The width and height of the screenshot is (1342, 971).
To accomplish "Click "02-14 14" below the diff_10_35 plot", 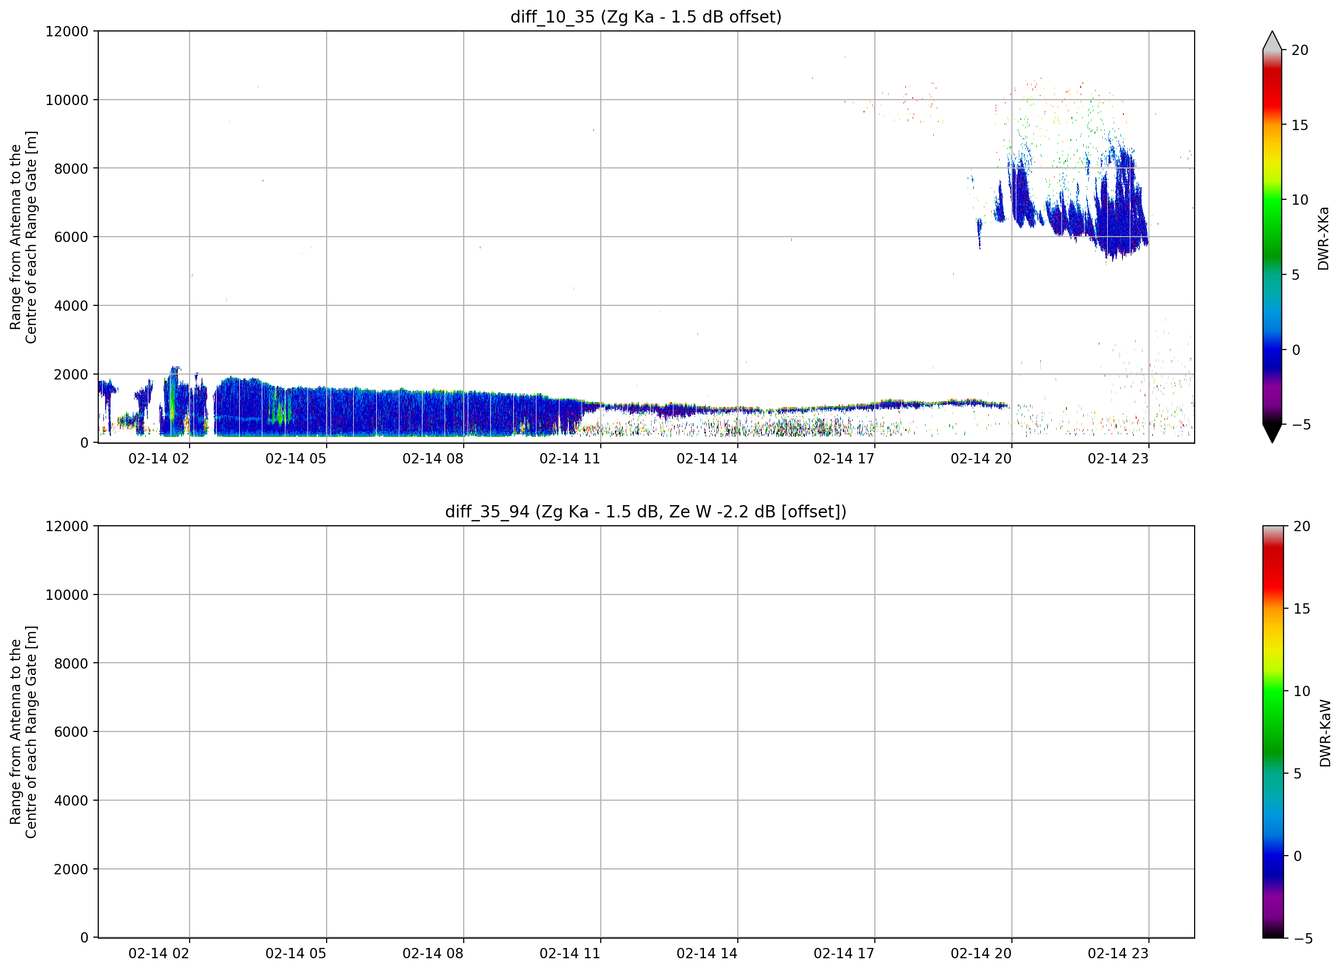I will click(x=707, y=459).
